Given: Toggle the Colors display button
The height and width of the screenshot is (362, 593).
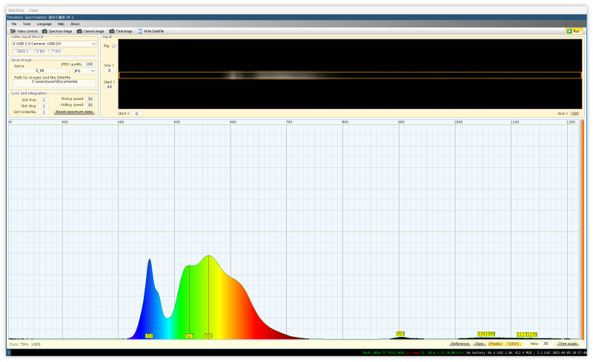Looking at the screenshot, I should (514, 343).
